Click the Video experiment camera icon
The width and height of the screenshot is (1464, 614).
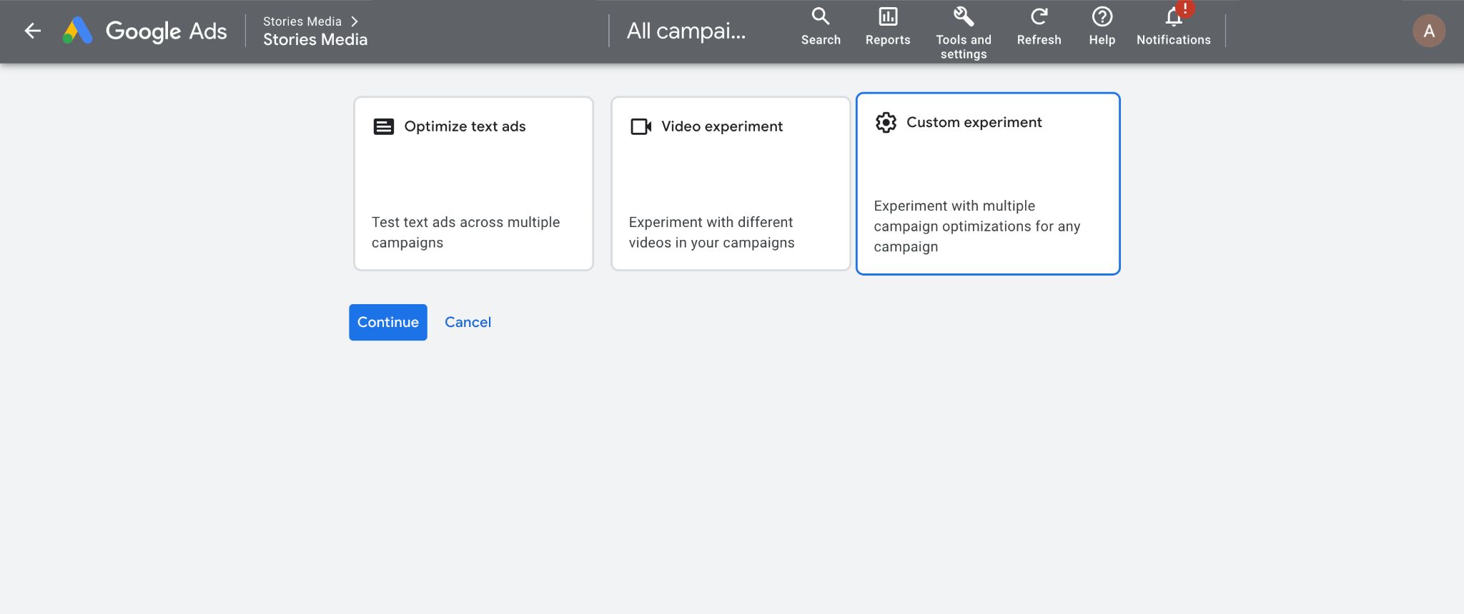point(640,126)
